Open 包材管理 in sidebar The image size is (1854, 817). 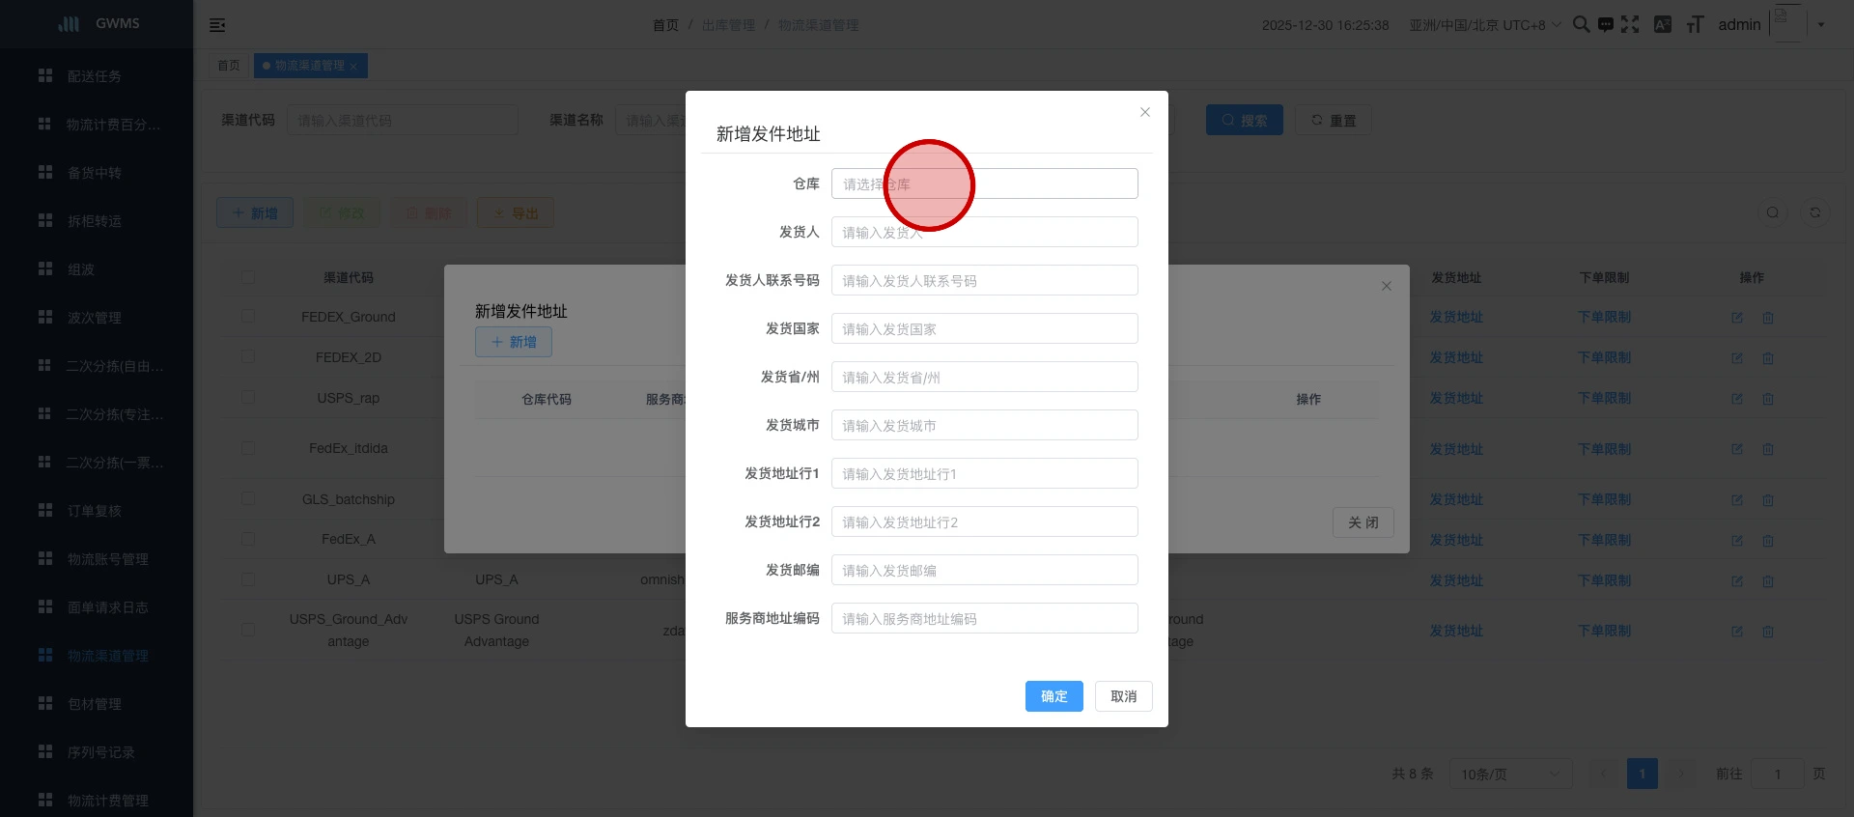point(97,703)
